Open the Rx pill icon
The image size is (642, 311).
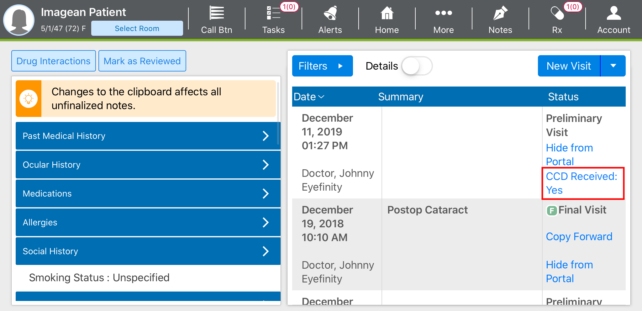tap(557, 14)
